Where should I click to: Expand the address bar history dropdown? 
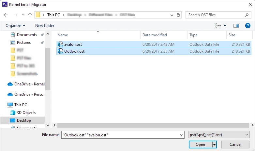tap(172, 15)
